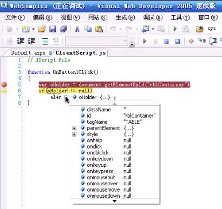Image resolution: width=222 pixels, height=209 pixels.
Task: Open the empty combo box in the text toolbar
Action: [96, 41]
